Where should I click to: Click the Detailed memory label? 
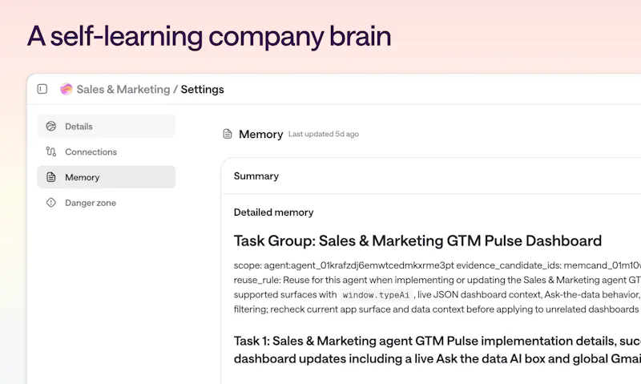(x=273, y=212)
